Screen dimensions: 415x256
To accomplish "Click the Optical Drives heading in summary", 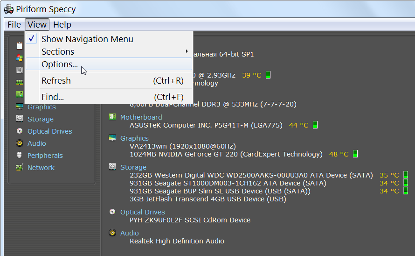I will [x=143, y=212].
